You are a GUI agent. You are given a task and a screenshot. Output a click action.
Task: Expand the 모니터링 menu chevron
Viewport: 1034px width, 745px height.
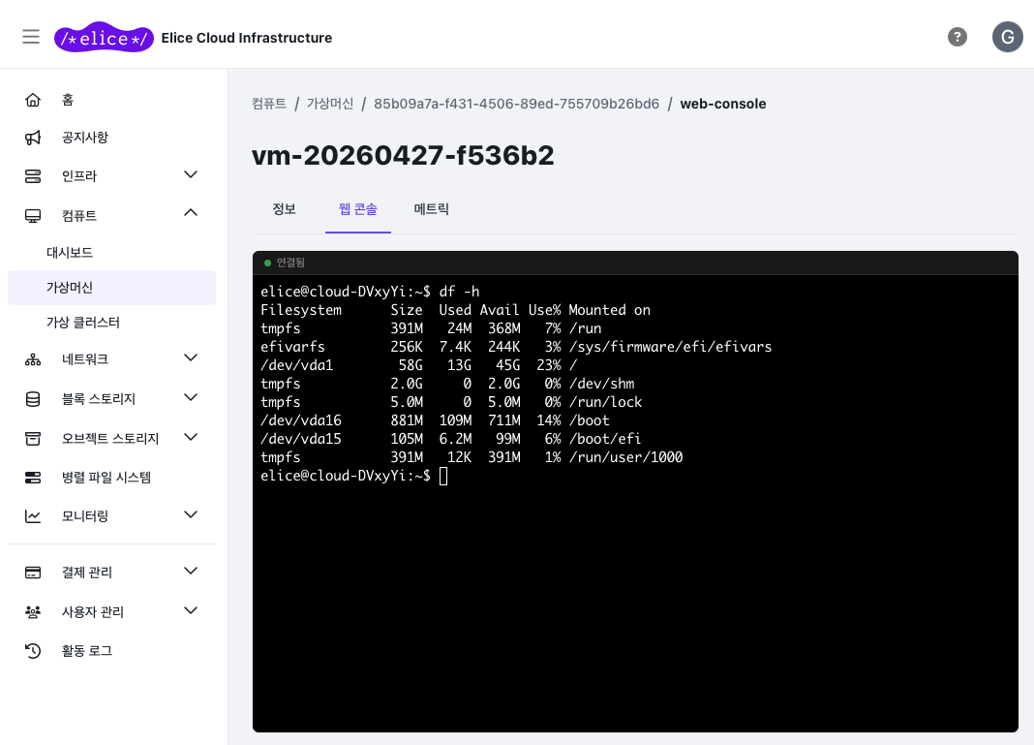[x=191, y=514]
